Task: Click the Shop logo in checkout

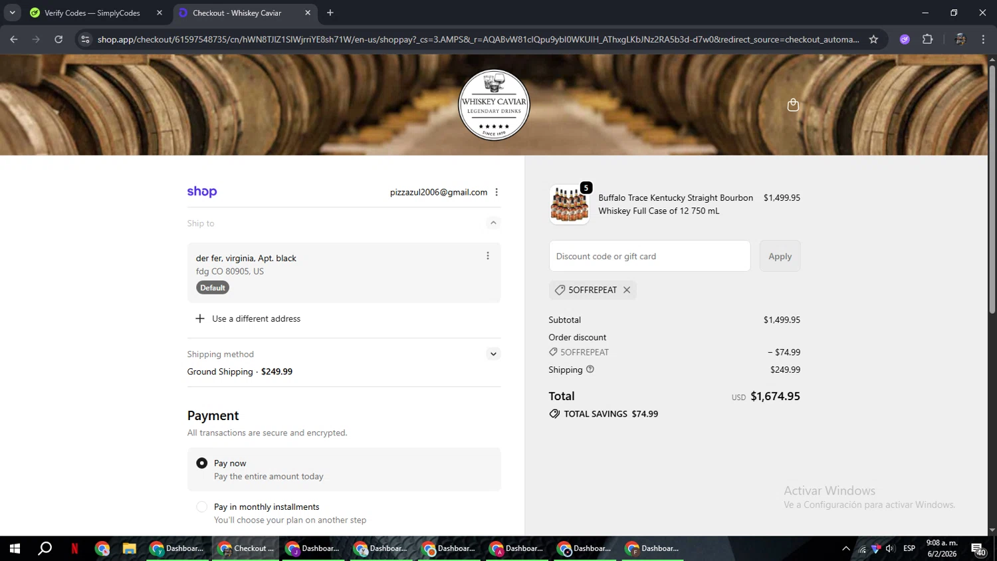Action: 202,191
